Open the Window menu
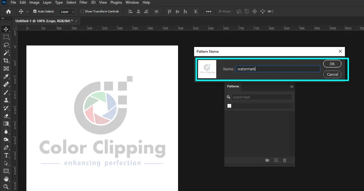This screenshot has width=364, height=191. coord(132,2)
